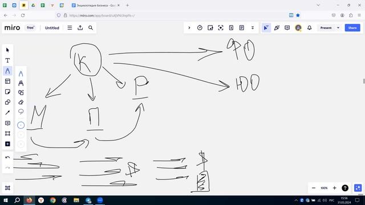Screen dimensions: 365x205
Task: Select the Comment tool in left toolbar
Action: pos(7,123)
